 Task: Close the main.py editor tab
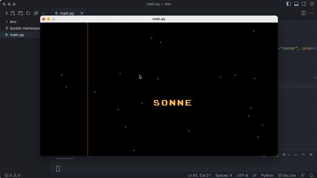pos(82,13)
